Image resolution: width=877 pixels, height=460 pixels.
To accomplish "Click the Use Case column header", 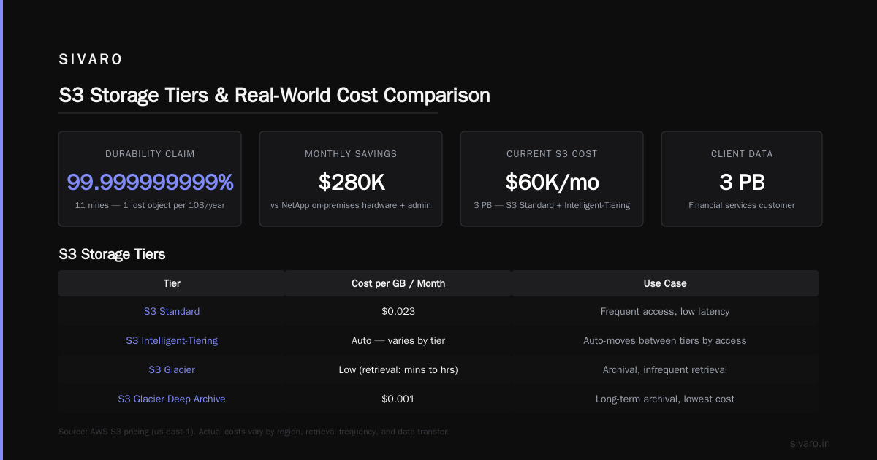I will point(665,283).
